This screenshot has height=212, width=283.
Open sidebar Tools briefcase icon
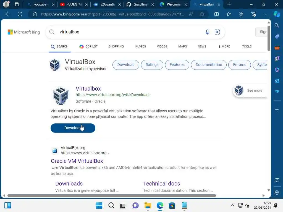(277, 47)
